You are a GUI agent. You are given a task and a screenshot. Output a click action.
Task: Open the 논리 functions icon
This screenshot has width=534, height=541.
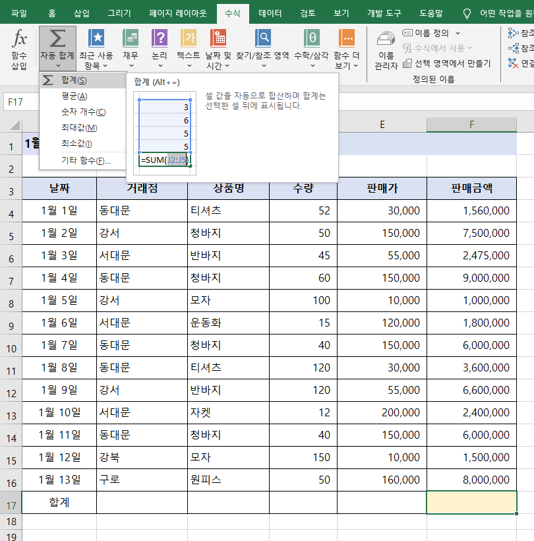160,38
